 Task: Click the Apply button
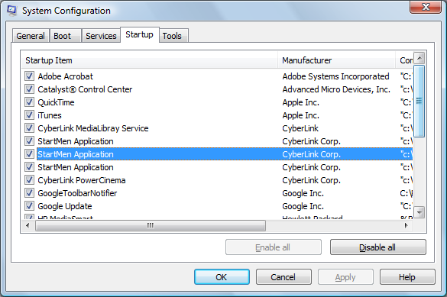point(345,277)
